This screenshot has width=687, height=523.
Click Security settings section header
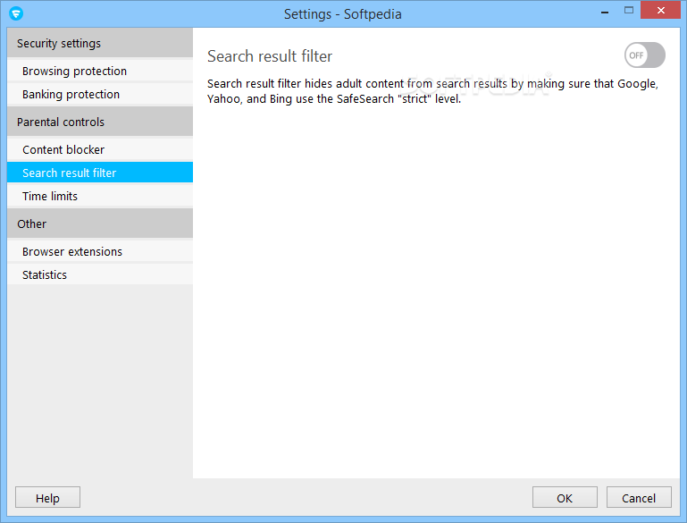[x=100, y=43]
